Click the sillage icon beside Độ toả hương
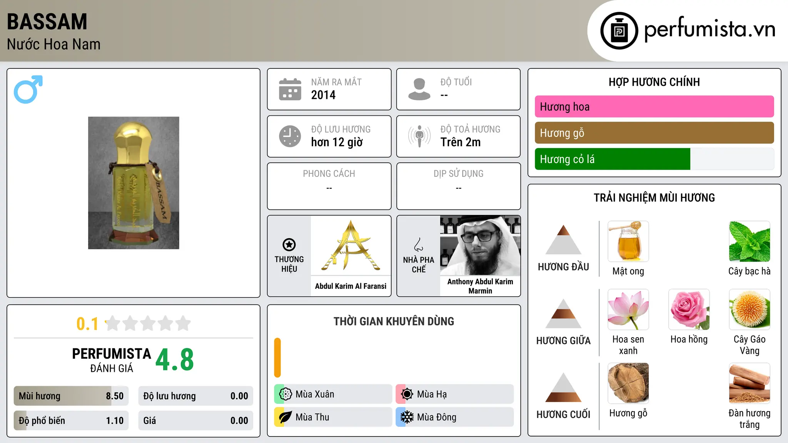 pos(419,136)
